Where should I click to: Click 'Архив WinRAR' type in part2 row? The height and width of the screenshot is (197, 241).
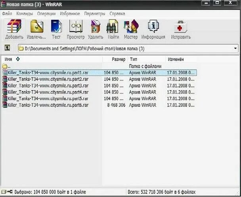point(142,79)
